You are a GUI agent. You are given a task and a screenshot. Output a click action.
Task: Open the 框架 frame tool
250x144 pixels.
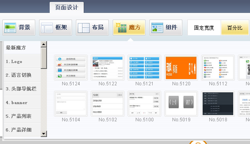click(56, 27)
